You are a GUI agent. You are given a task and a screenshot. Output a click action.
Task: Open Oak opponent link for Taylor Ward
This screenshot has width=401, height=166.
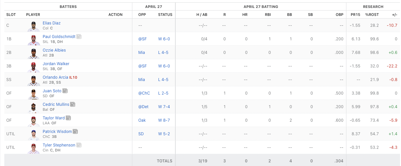[x=142, y=120]
